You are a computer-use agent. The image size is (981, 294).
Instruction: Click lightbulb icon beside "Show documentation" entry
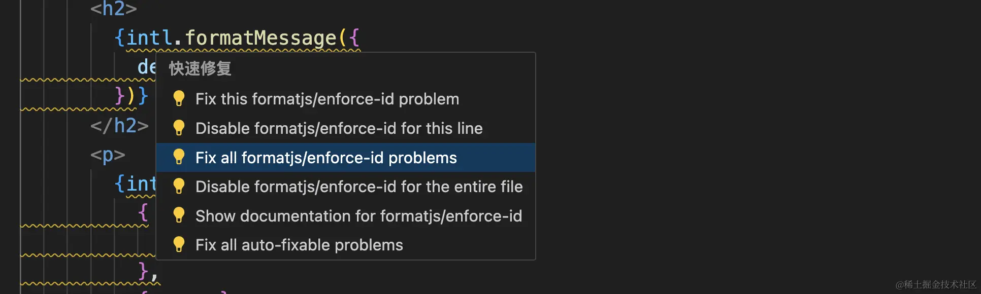[x=179, y=215]
